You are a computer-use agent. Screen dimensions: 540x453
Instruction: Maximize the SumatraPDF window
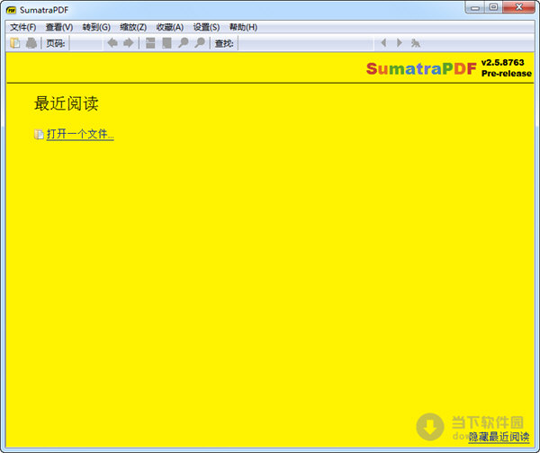493,7
